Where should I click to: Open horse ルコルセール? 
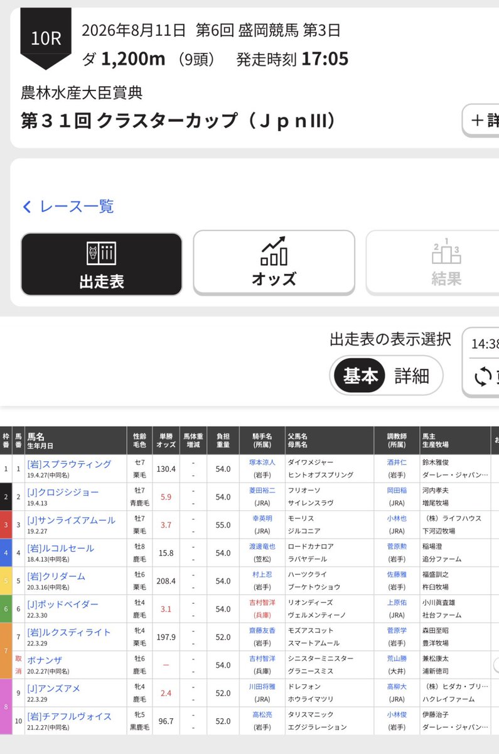point(60,549)
